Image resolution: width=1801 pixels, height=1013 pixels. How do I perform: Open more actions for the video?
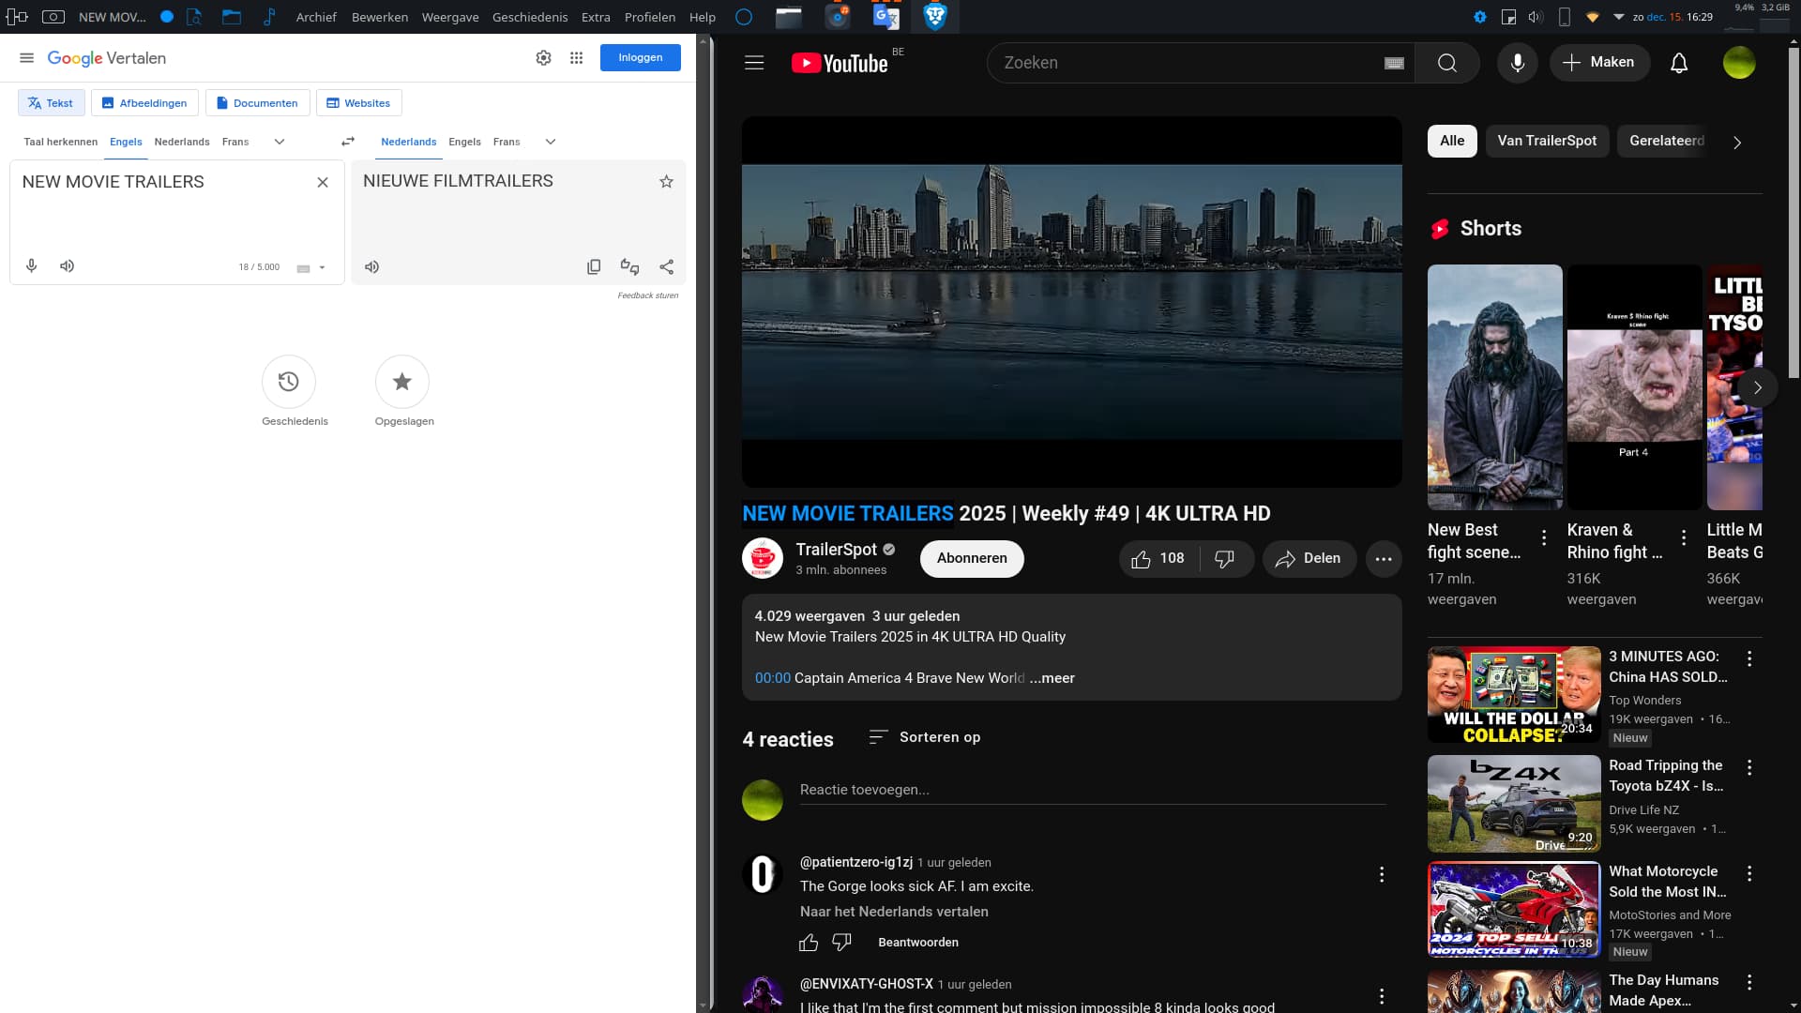[1384, 559]
